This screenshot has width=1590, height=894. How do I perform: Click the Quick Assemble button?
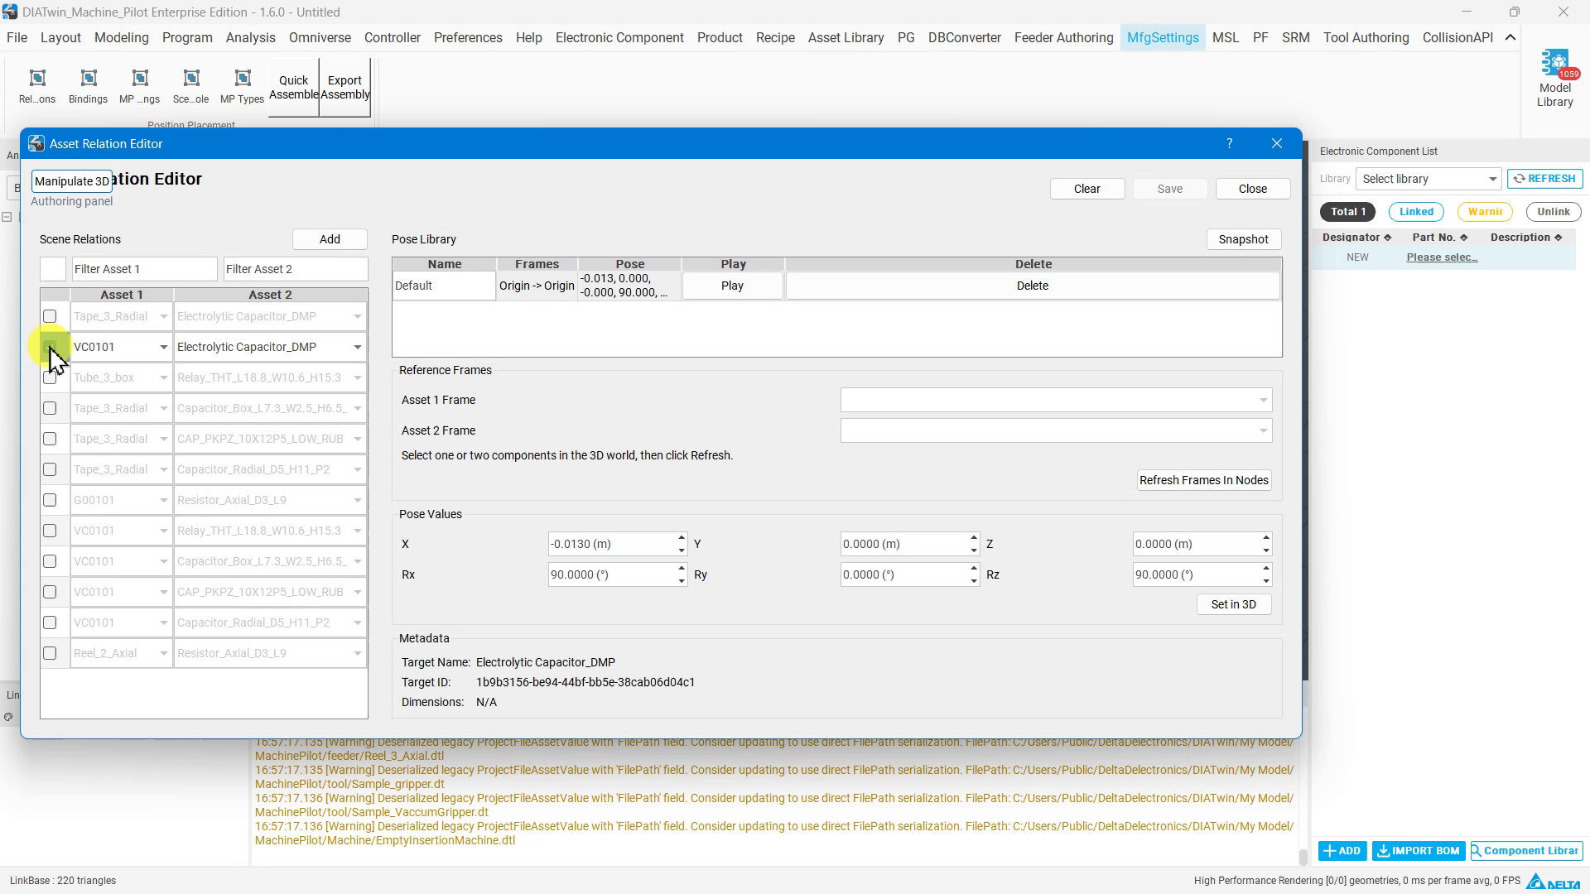(294, 87)
